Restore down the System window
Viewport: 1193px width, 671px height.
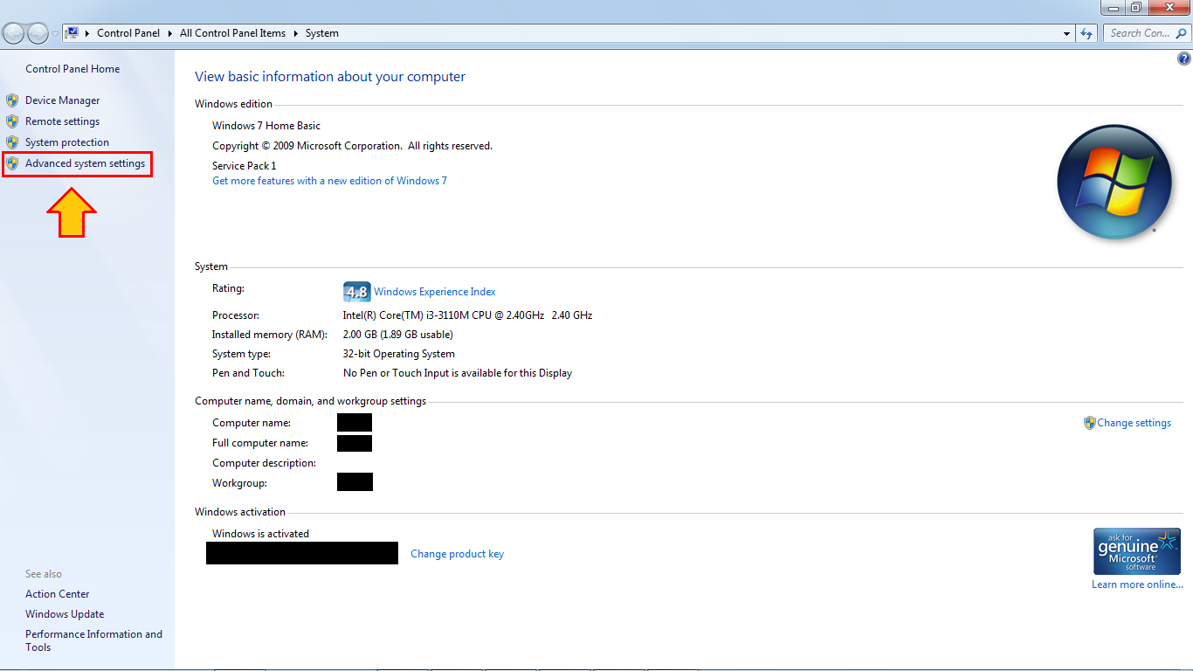(x=1135, y=7)
